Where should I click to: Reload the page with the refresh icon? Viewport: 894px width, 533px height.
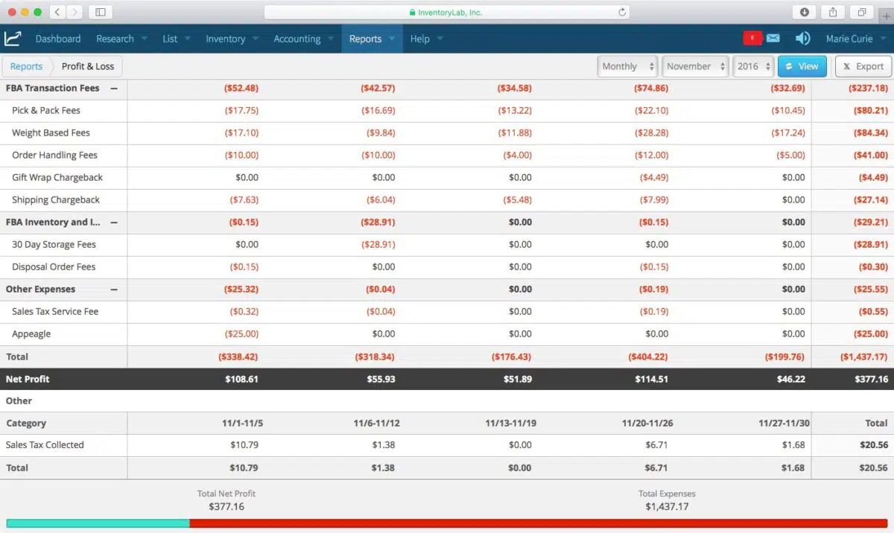[622, 12]
